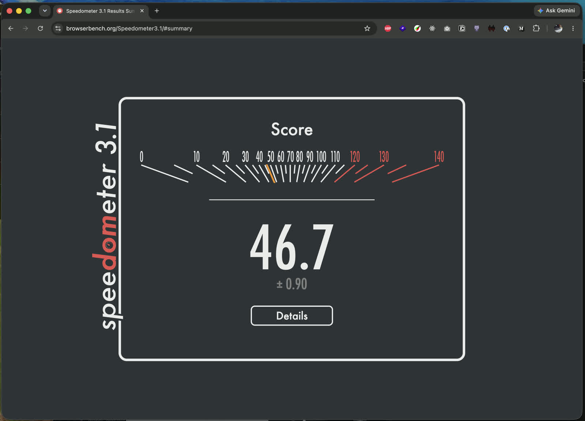Open the color picker extension

point(417,29)
